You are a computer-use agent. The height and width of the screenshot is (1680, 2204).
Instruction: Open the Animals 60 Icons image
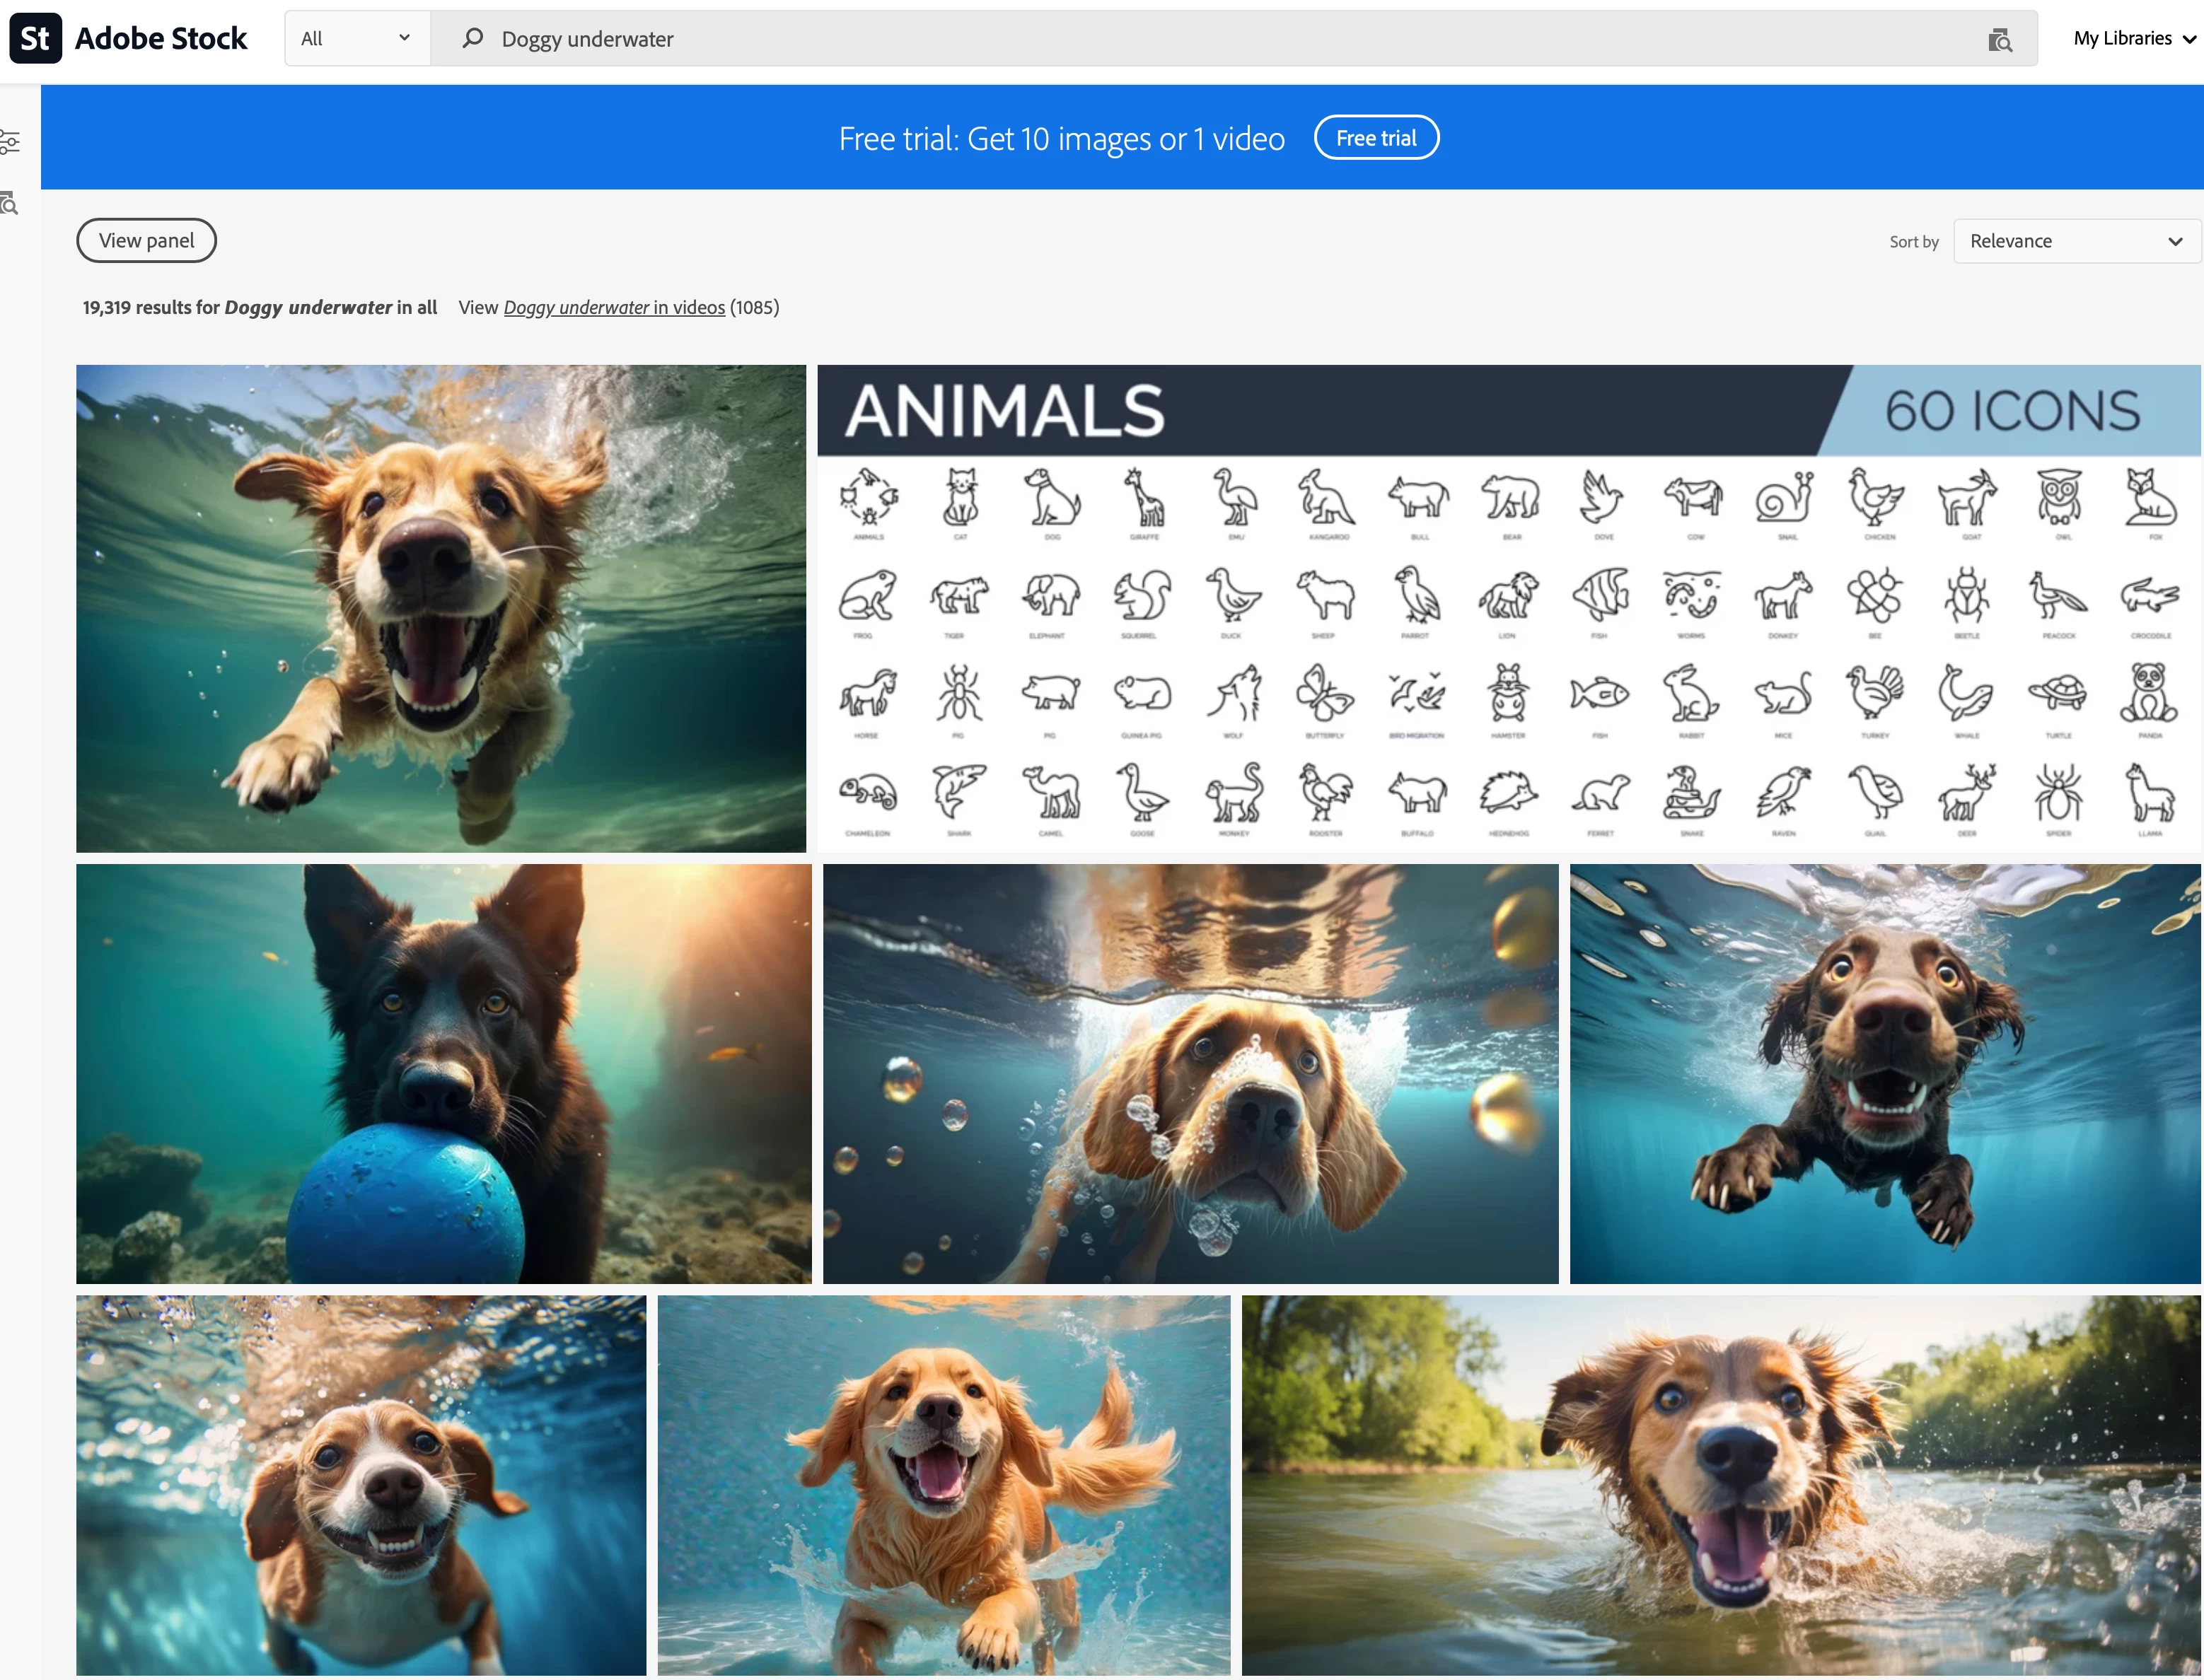point(1508,608)
